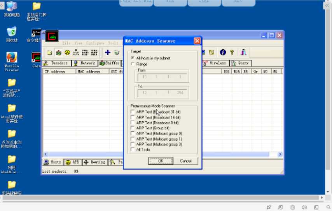Viewport: 332px width, 211px height.
Task: Click the yellow notepad toolbar icon left of info
Action: [x=211, y=52]
